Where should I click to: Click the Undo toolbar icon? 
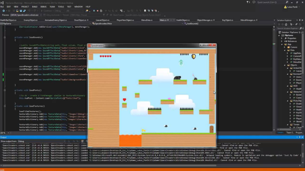29,11
